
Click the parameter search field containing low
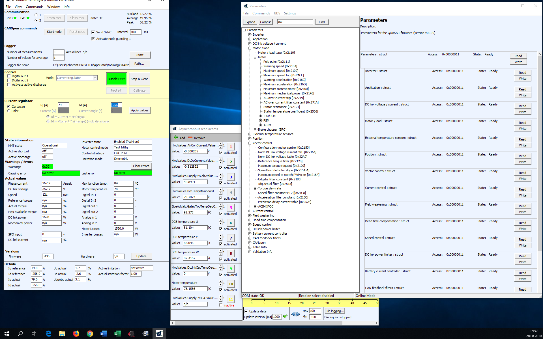(x=295, y=22)
